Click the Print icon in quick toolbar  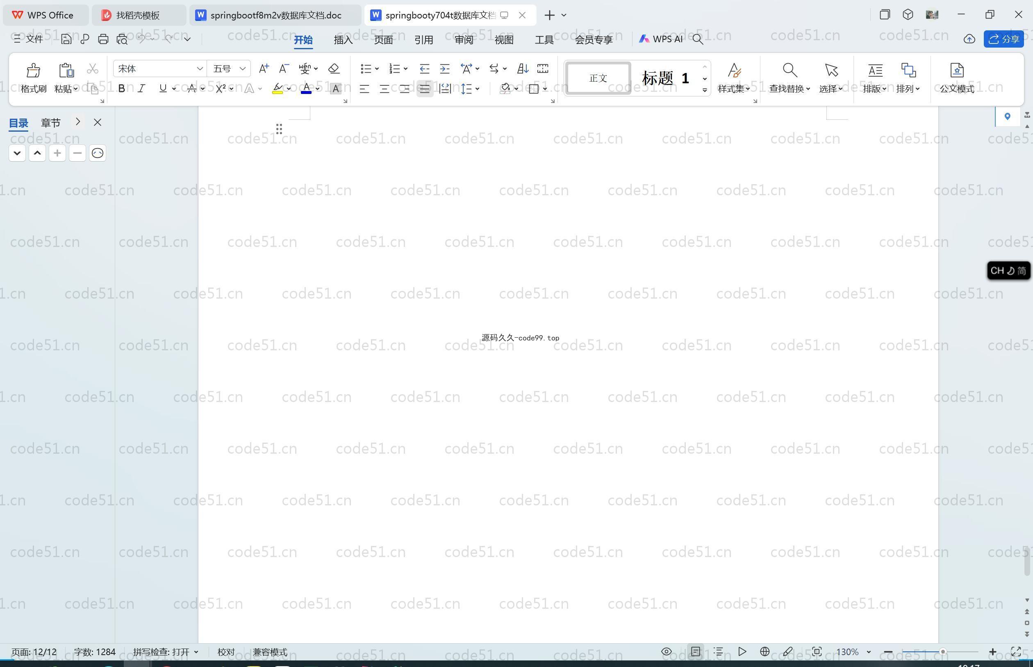pyautogui.click(x=103, y=39)
